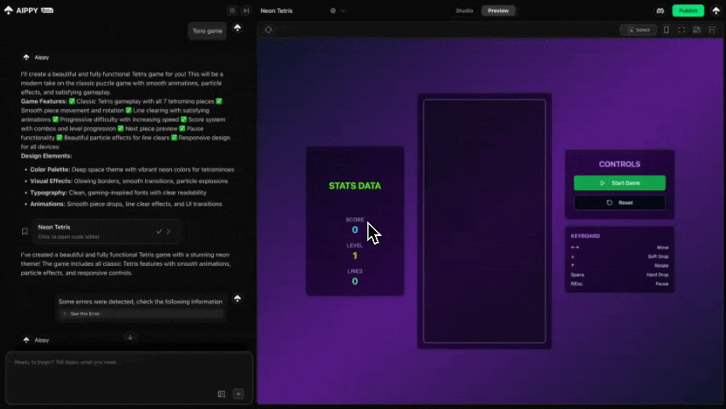
Task: Switch to the Preview tab
Action: 498,11
